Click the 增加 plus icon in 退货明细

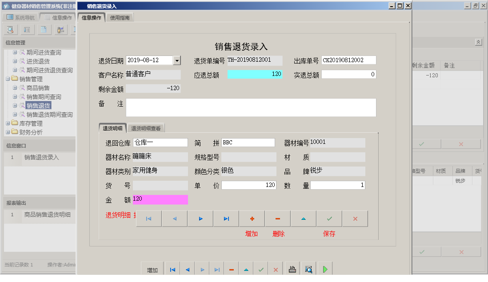(252, 218)
